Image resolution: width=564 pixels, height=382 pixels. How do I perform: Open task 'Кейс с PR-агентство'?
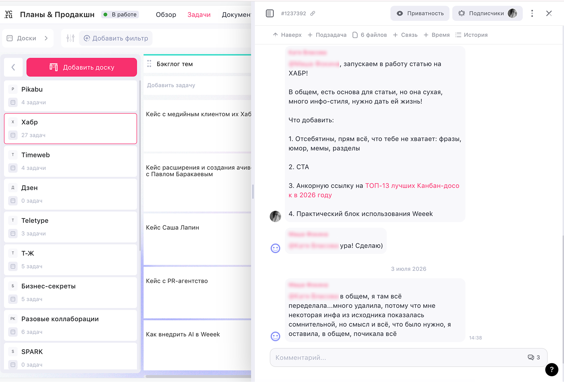point(197,292)
